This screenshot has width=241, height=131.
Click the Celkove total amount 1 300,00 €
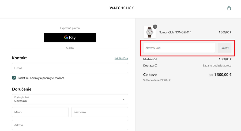[x=223, y=75]
